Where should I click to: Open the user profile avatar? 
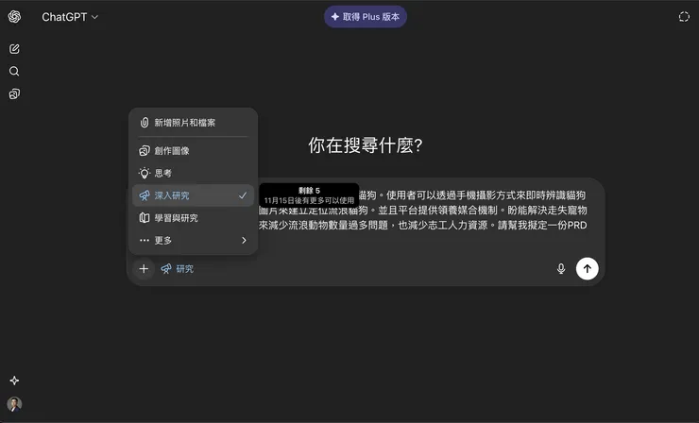[14, 404]
